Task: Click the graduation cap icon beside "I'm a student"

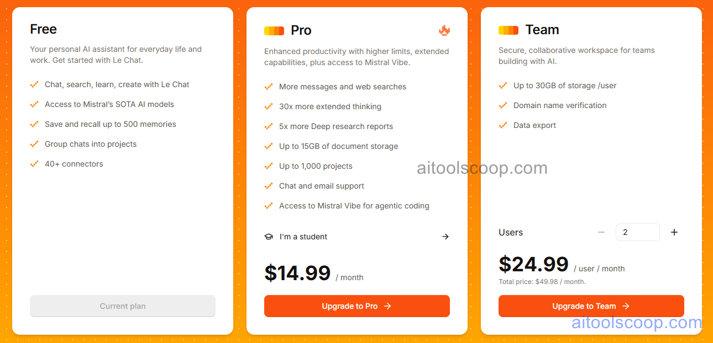Action: 269,236
